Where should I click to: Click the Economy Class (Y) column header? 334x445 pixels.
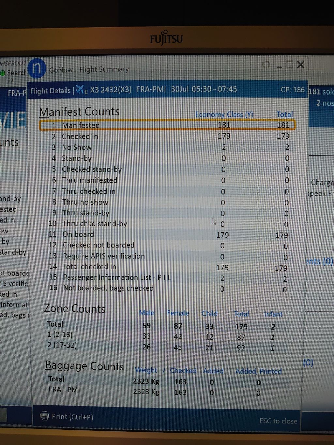coord(224,114)
